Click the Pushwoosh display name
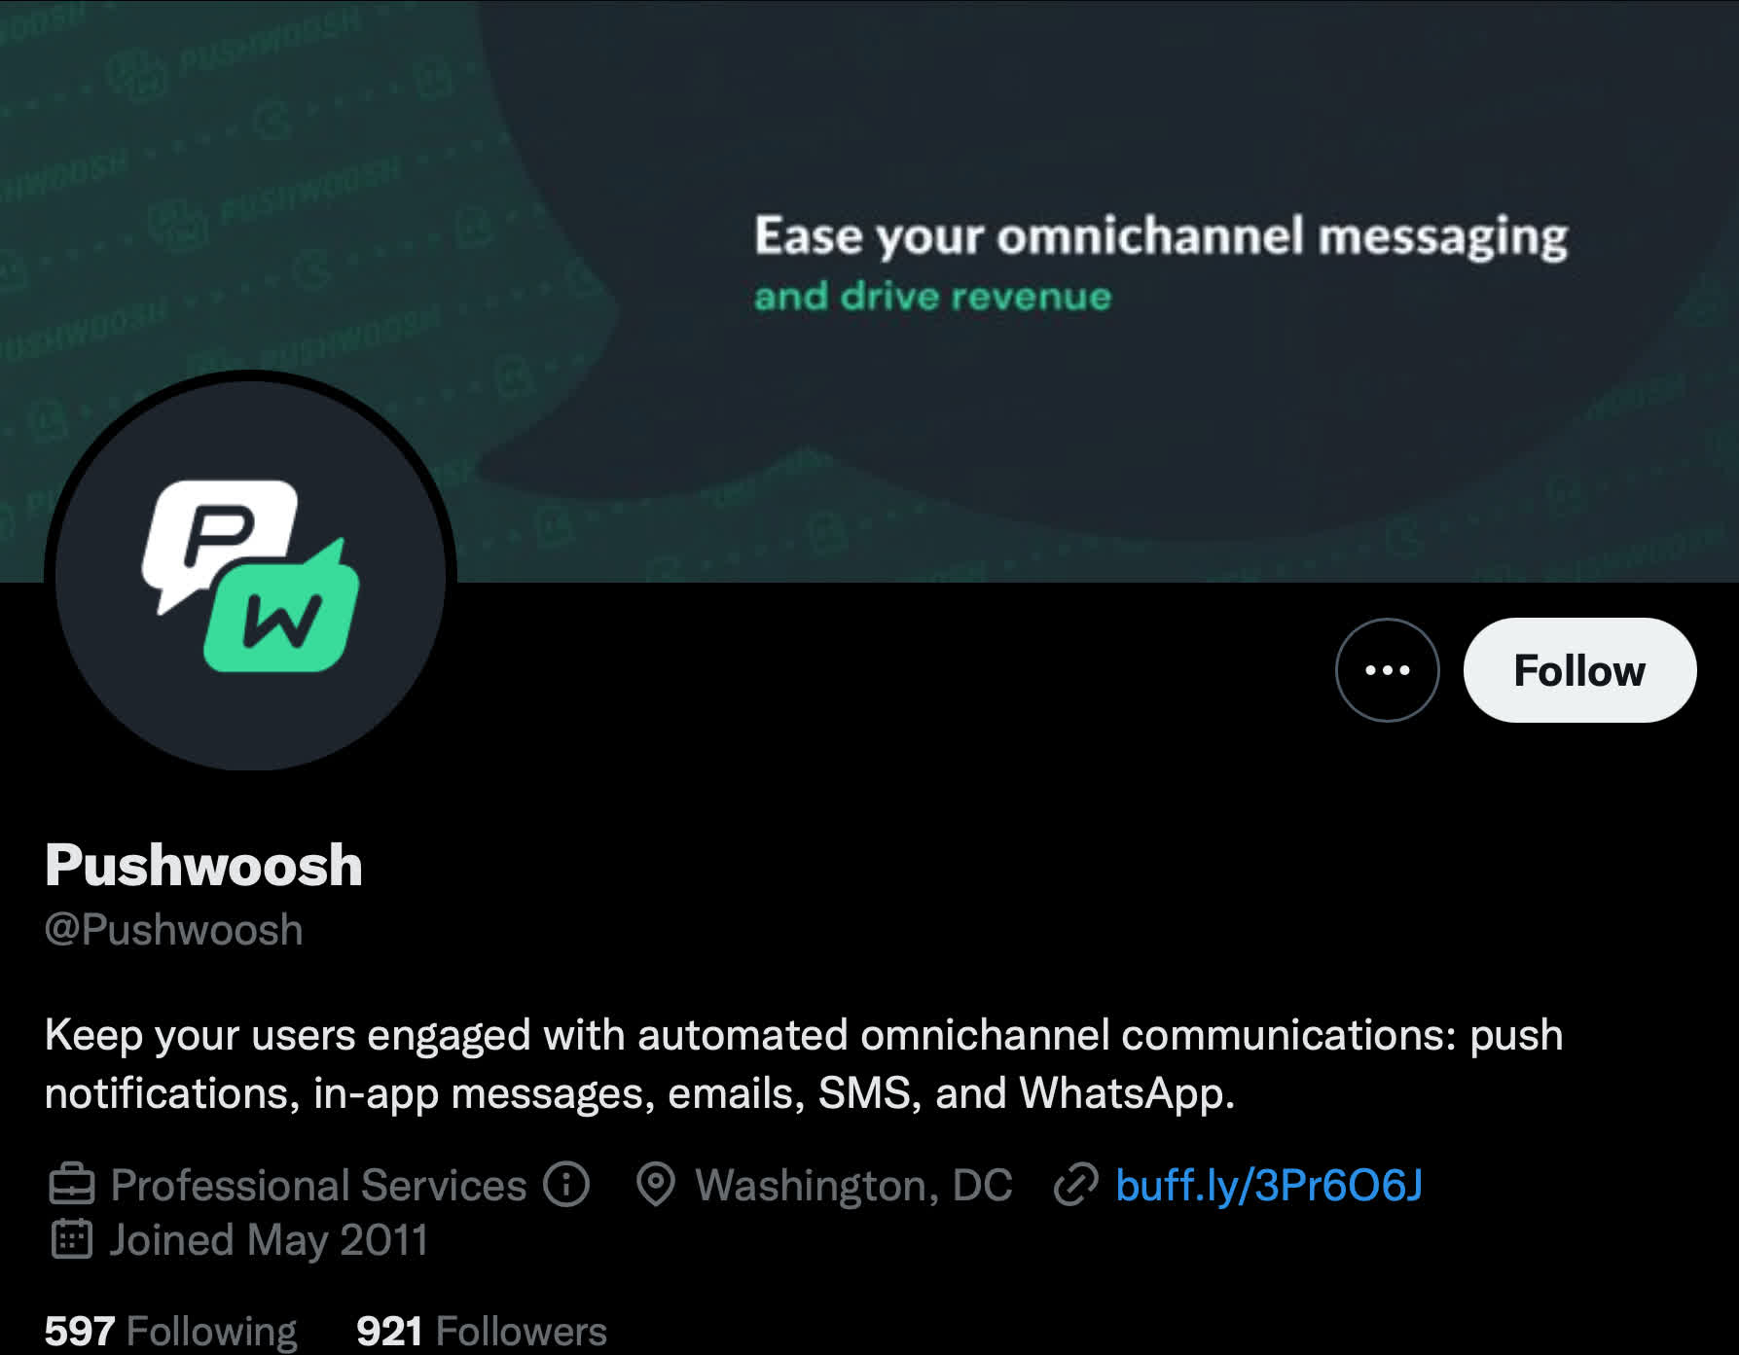 click(x=203, y=865)
